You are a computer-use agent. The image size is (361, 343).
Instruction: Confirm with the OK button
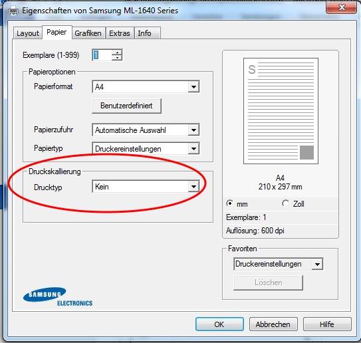(219, 324)
